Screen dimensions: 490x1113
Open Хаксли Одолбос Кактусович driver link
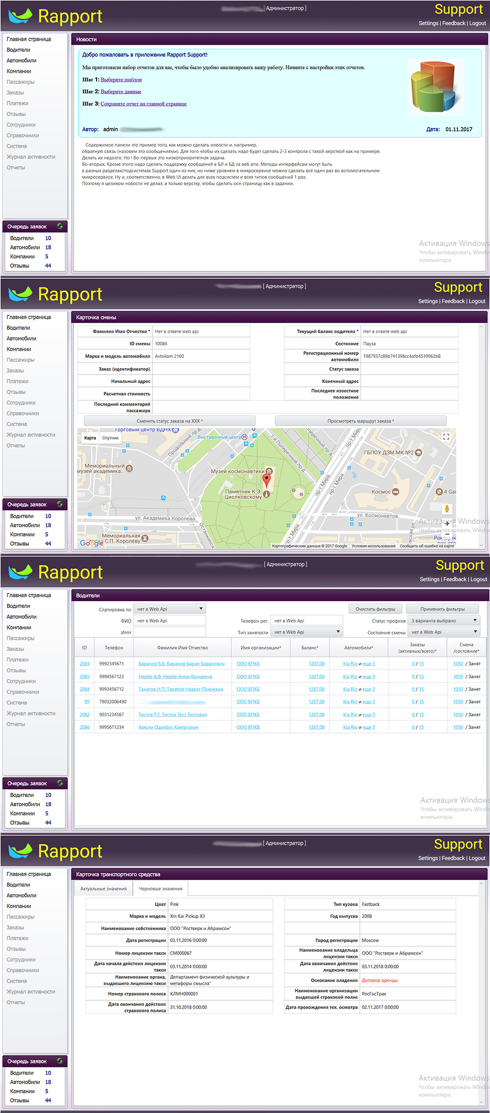coord(169,727)
